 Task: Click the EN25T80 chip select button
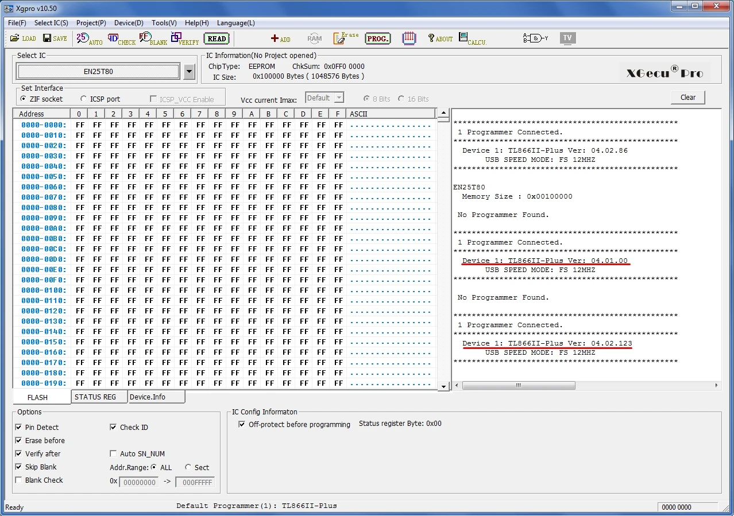point(98,72)
